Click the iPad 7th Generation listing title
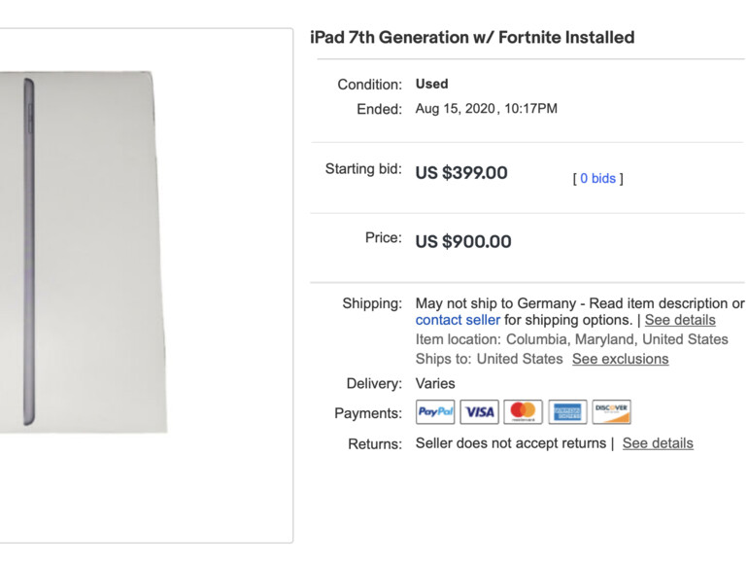 tap(472, 38)
